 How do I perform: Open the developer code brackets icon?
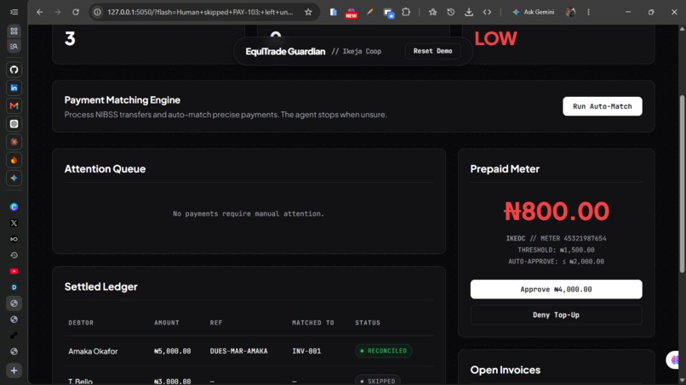click(x=487, y=12)
